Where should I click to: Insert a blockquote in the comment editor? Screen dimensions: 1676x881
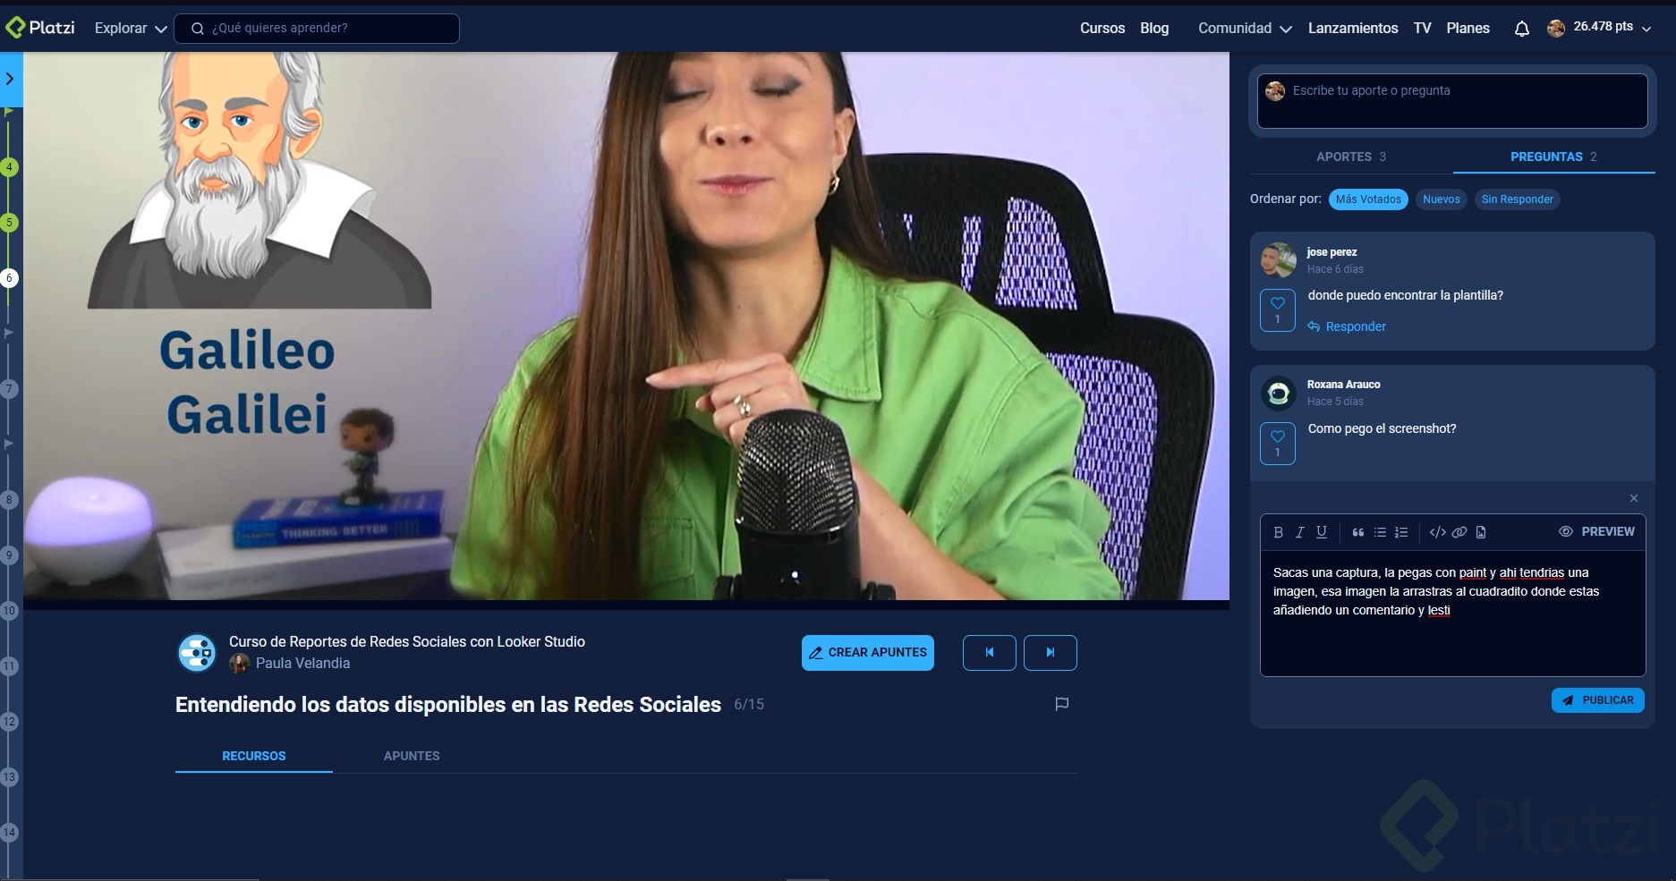click(1357, 531)
